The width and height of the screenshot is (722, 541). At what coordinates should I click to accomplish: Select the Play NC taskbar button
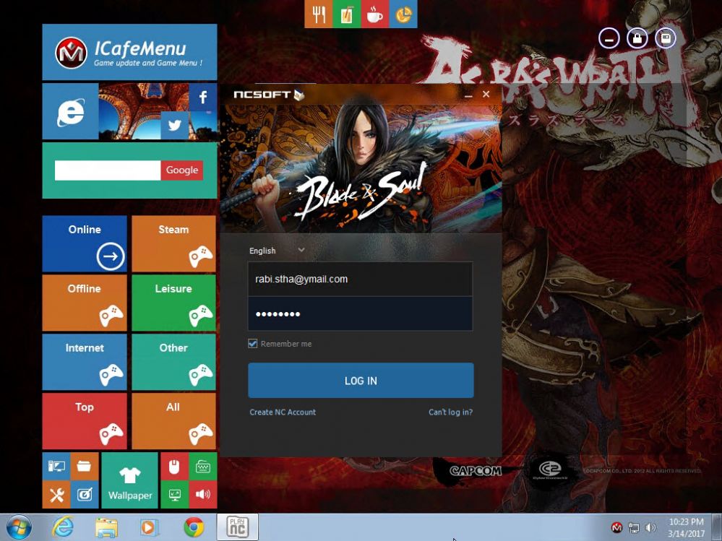[x=237, y=527]
